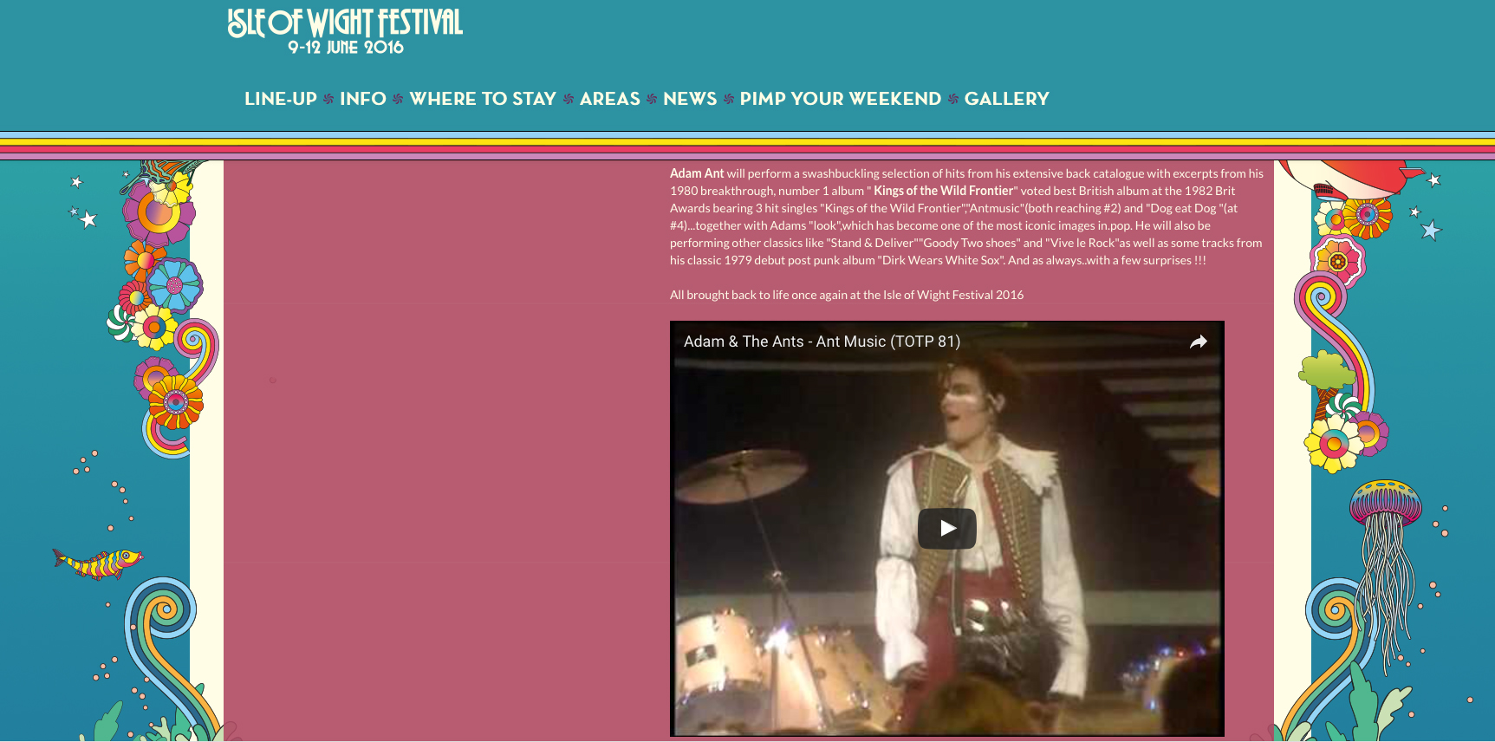Play the Ant Music video

947,528
